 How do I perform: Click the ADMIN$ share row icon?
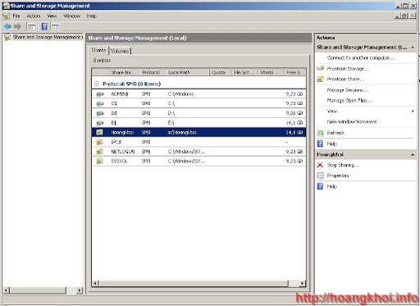click(100, 94)
